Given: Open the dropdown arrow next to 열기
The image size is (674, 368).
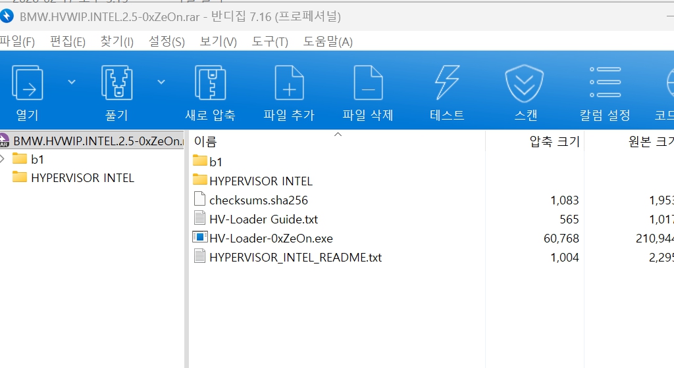Looking at the screenshot, I should [72, 82].
